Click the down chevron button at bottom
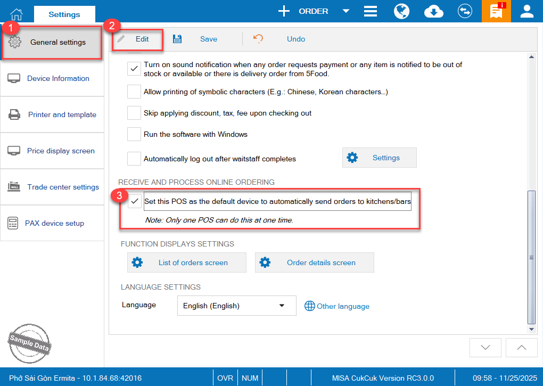This screenshot has width=543, height=386. click(x=485, y=347)
